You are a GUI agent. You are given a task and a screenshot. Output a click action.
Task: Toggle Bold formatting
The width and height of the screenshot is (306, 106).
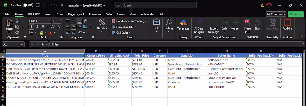pyautogui.click(x=31, y=26)
